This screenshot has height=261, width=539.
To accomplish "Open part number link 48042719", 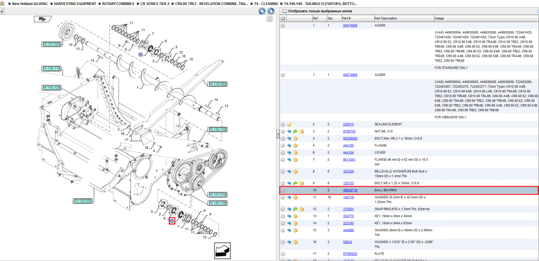I will click(x=350, y=190).
